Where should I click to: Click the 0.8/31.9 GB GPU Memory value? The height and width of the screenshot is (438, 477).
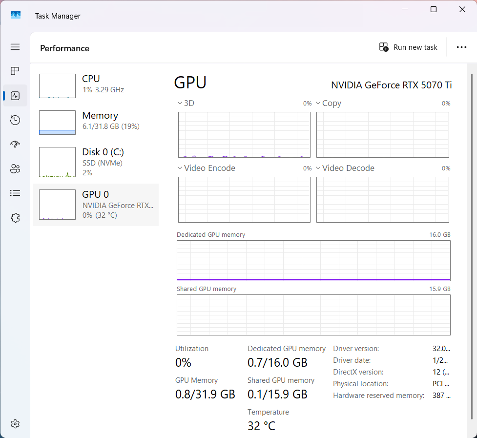tap(206, 394)
